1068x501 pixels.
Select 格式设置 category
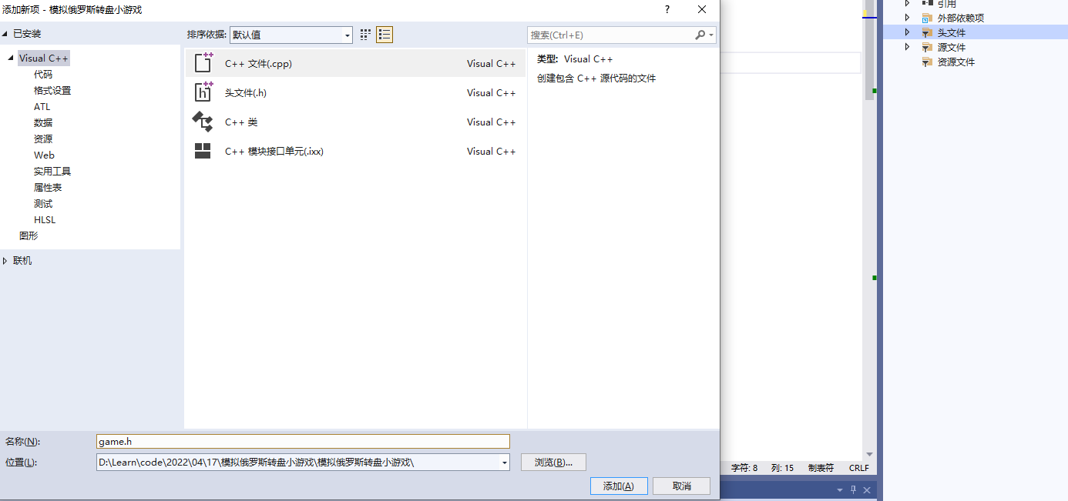[x=52, y=91]
